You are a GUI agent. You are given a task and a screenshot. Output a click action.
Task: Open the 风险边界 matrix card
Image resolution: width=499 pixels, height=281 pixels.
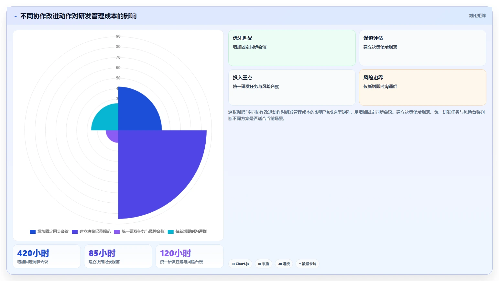click(423, 87)
